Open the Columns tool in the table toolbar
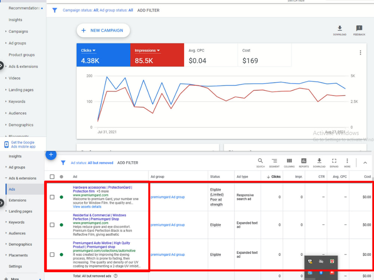374x280 pixels. 289,163
